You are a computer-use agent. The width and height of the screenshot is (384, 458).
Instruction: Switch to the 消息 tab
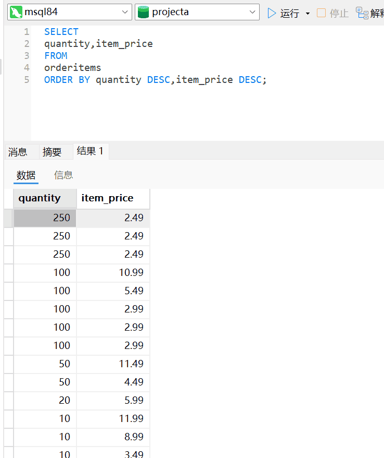pos(18,152)
